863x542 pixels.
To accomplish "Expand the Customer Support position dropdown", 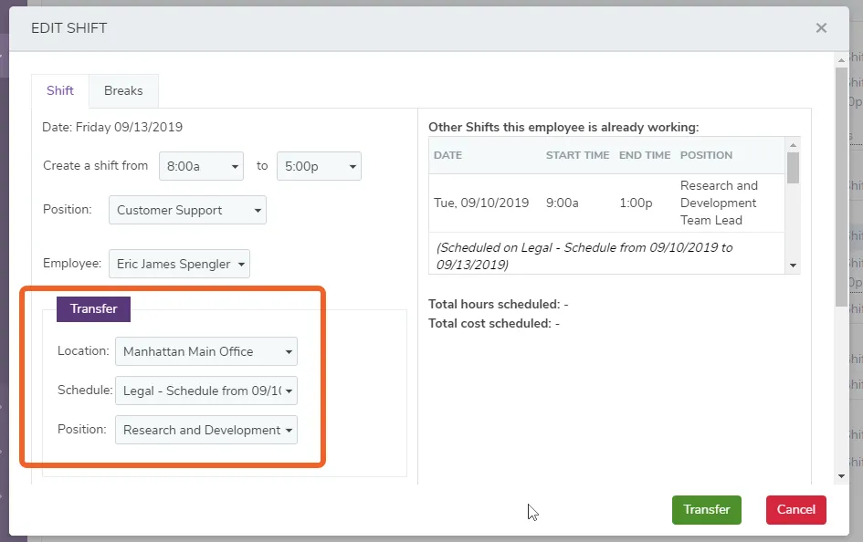I will click(x=187, y=210).
